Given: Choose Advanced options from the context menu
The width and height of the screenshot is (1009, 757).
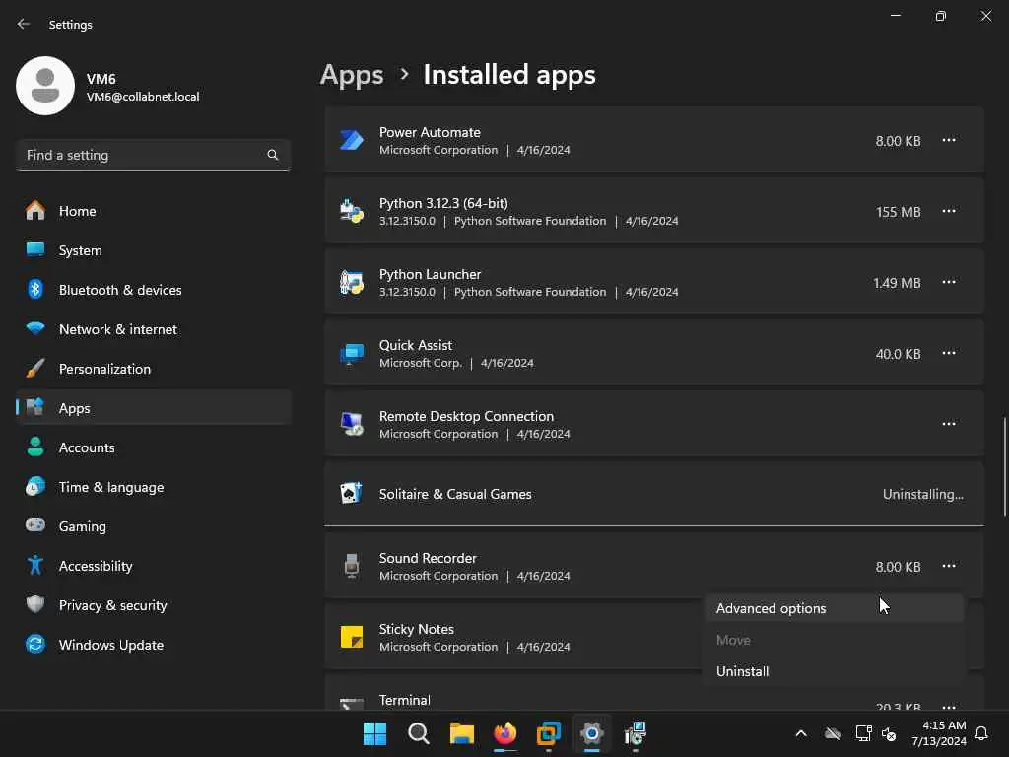Looking at the screenshot, I should click(835, 608).
